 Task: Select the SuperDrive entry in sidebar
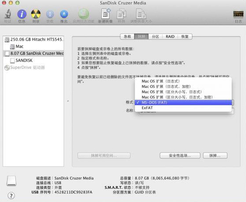33,67
